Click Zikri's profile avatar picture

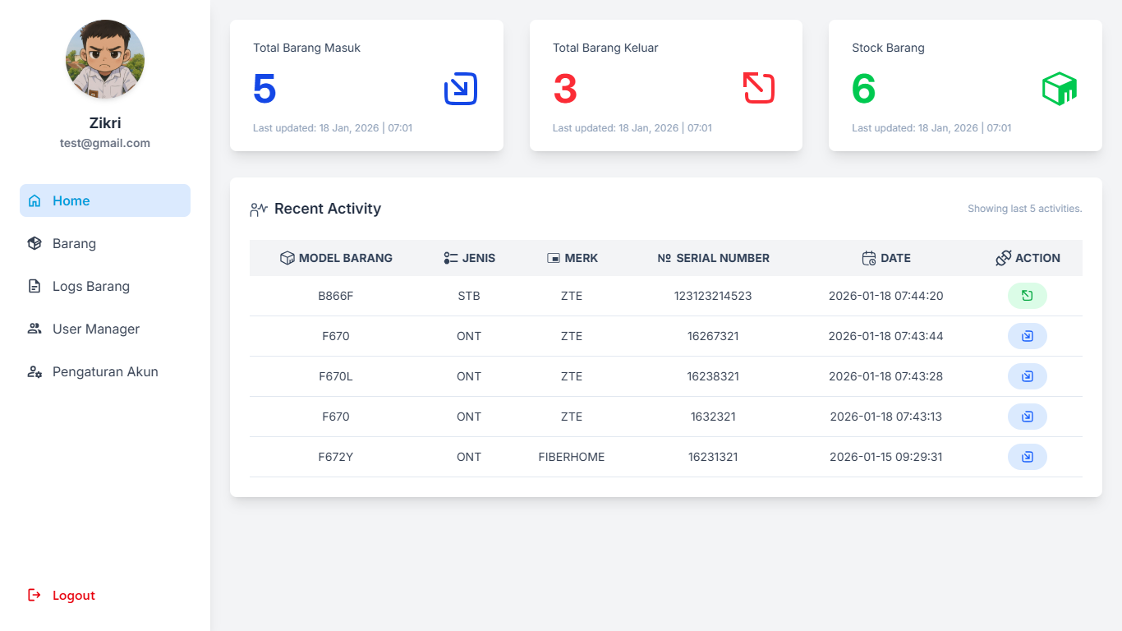pos(105,59)
